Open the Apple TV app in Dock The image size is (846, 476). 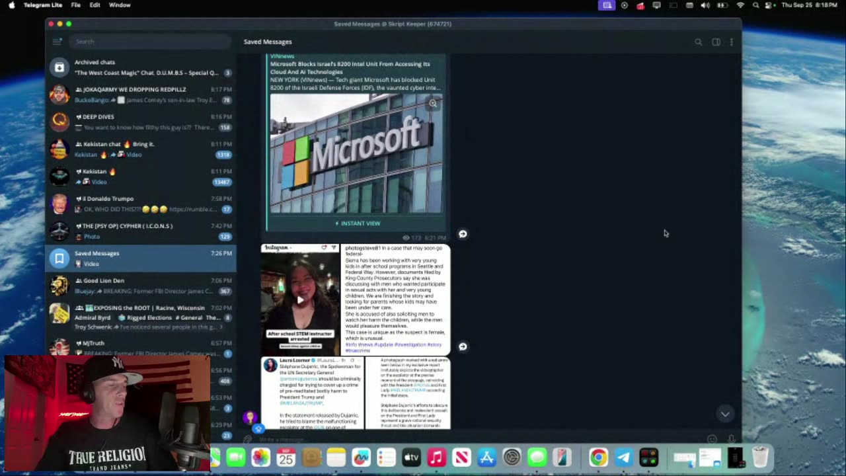click(x=411, y=457)
